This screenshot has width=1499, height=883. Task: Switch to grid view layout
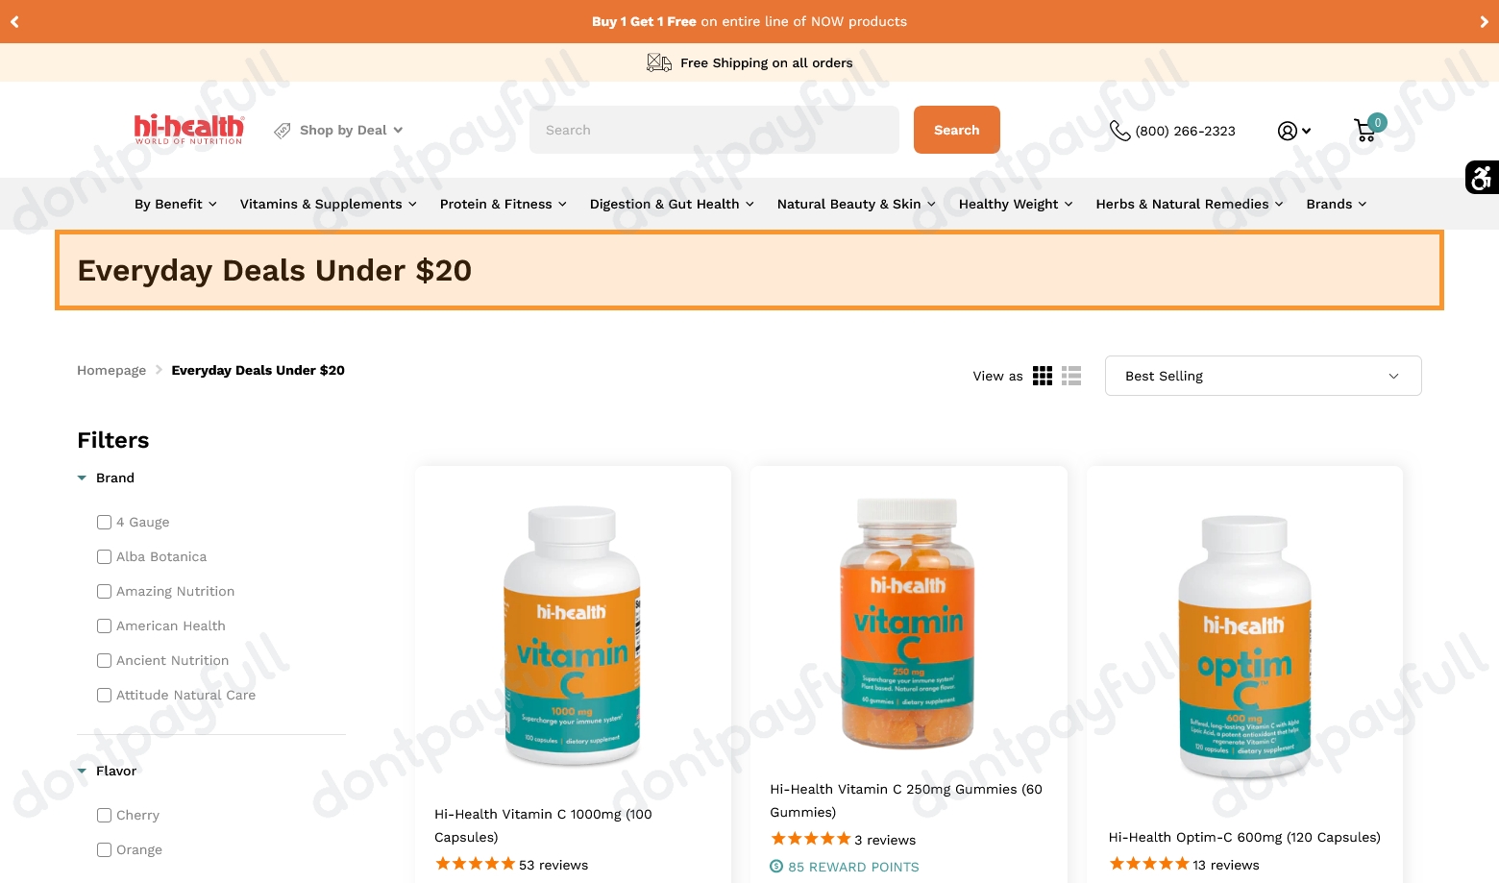1043,376
